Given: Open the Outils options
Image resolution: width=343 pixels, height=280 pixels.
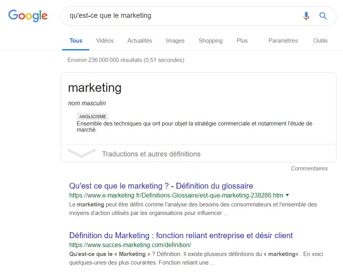Looking at the screenshot, I should (x=320, y=41).
